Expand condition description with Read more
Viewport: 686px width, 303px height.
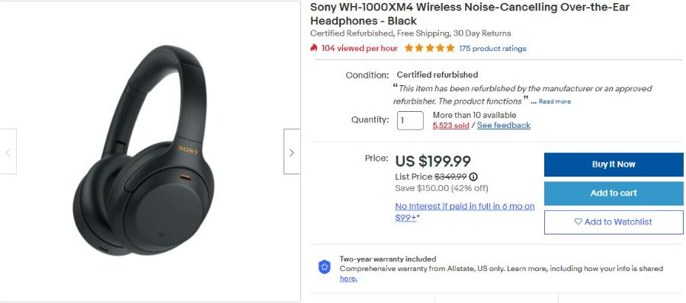coord(554,101)
